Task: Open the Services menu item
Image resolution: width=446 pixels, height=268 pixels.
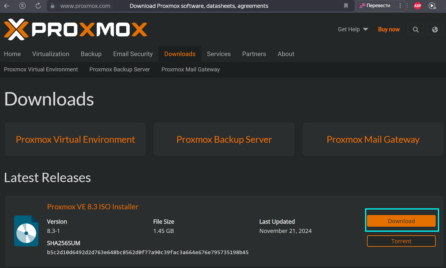Action: 219,54
